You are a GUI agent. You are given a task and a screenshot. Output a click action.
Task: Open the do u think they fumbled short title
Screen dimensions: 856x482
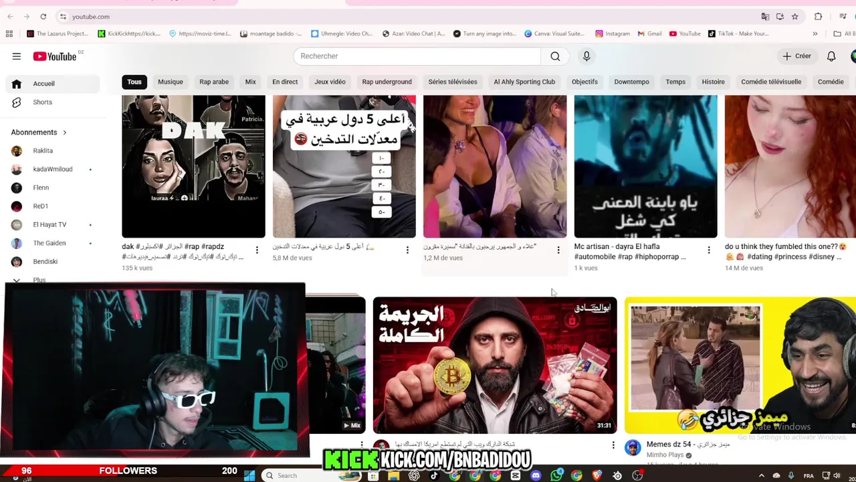click(x=786, y=251)
